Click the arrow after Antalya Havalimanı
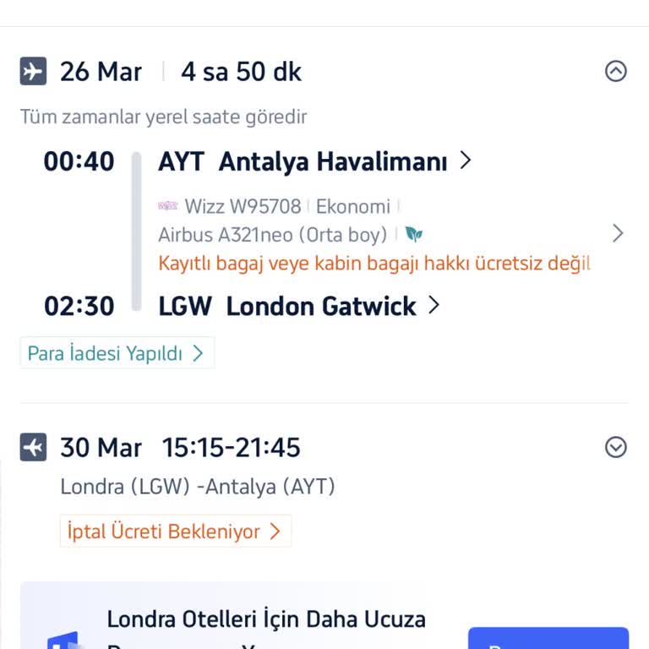The width and height of the screenshot is (649, 649). (465, 161)
